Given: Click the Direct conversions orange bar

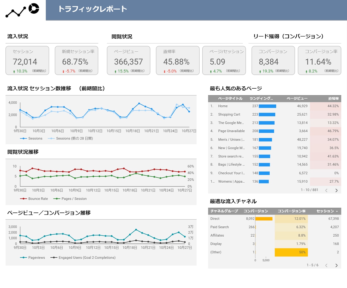Looking at the screenshot, I should coord(264,219).
